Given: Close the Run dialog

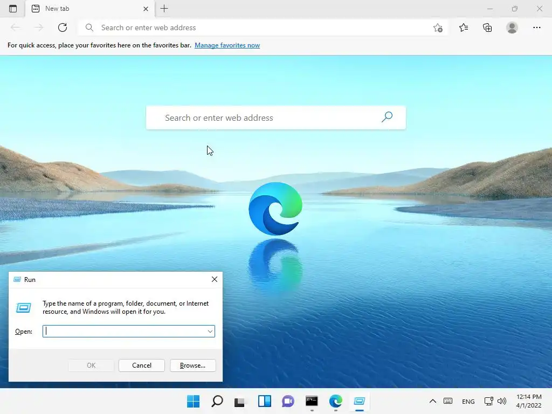Looking at the screenshot, I should 215,280.
